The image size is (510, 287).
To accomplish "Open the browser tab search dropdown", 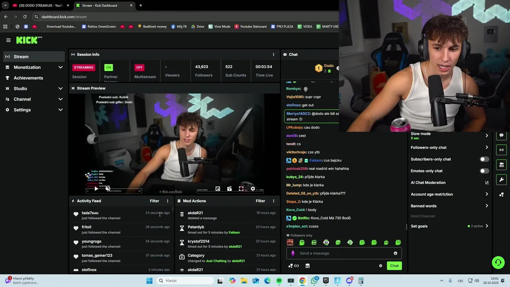I will click(x=5, y=6).
